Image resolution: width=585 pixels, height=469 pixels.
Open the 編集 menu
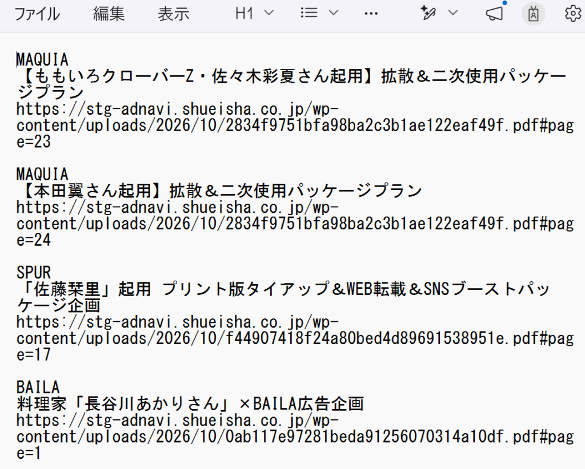(x=109, y=14)
